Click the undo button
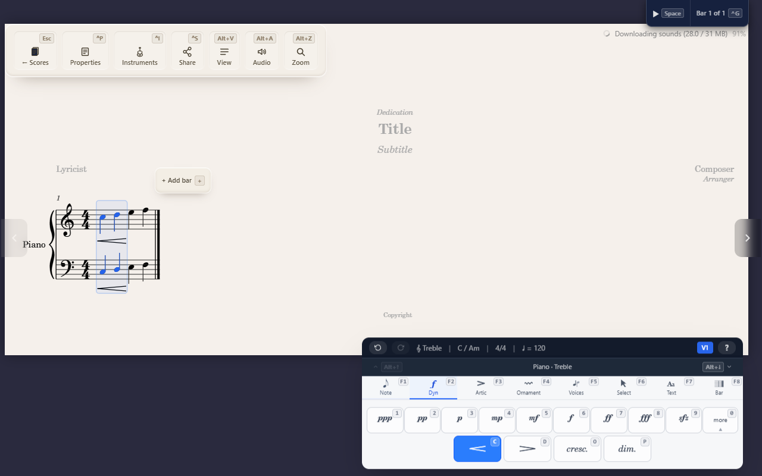 [377, 347]
